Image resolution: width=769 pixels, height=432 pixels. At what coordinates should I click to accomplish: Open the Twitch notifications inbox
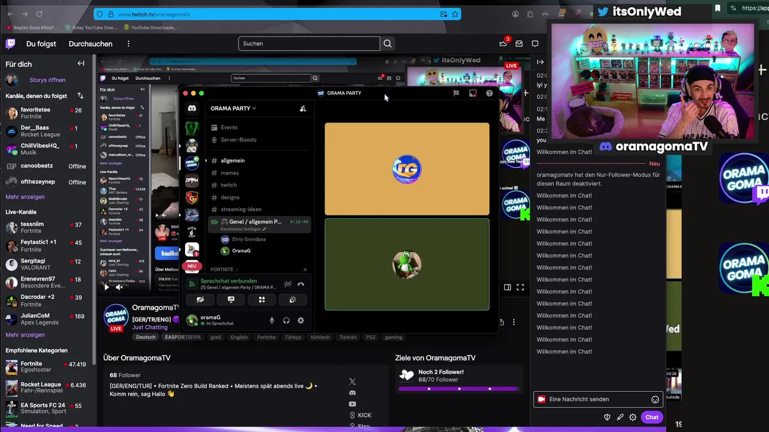coord(519,44)
